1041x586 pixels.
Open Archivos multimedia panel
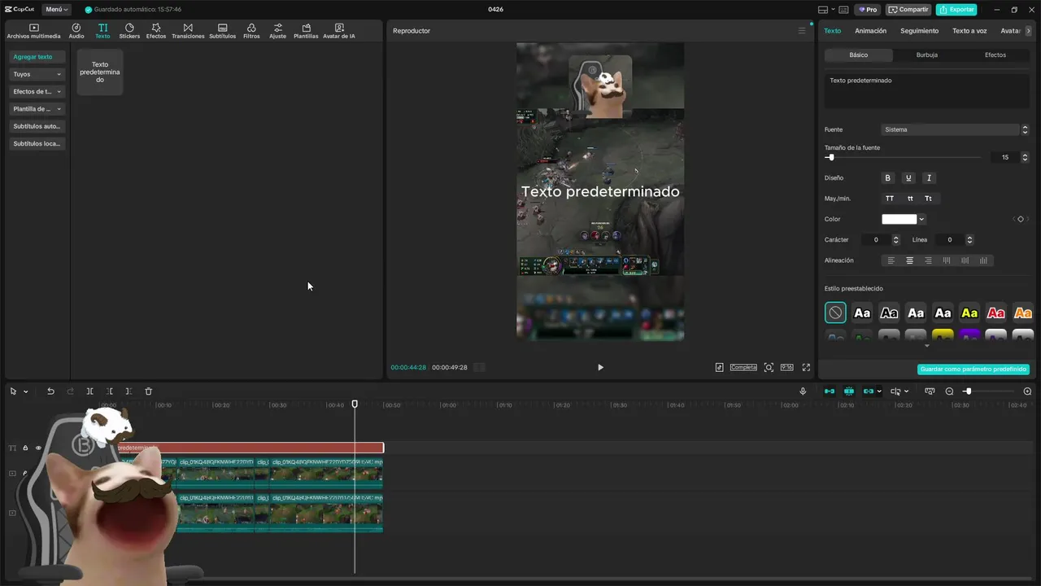tap(33, 31)
